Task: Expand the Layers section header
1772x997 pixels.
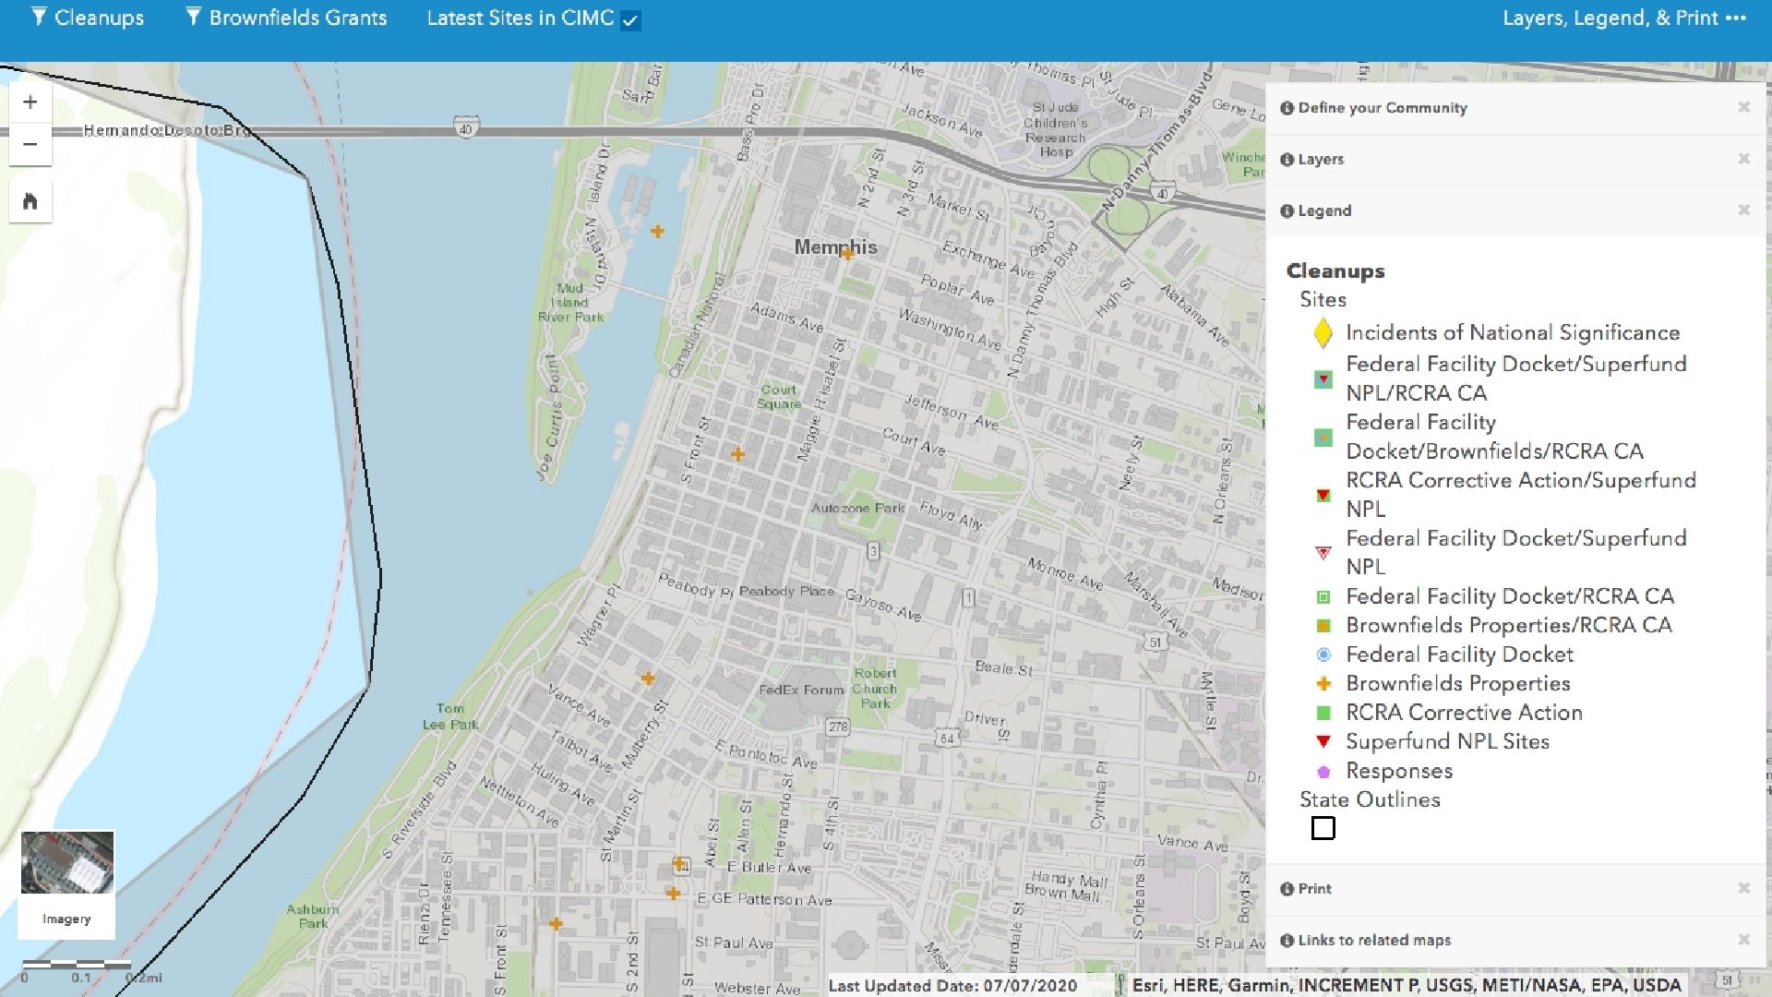Action: point(1321,160)
